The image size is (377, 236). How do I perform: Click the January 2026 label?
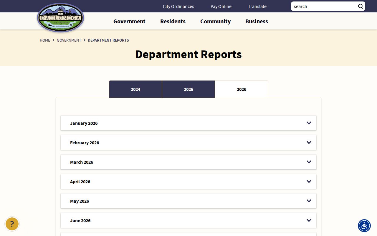[84, 123]
